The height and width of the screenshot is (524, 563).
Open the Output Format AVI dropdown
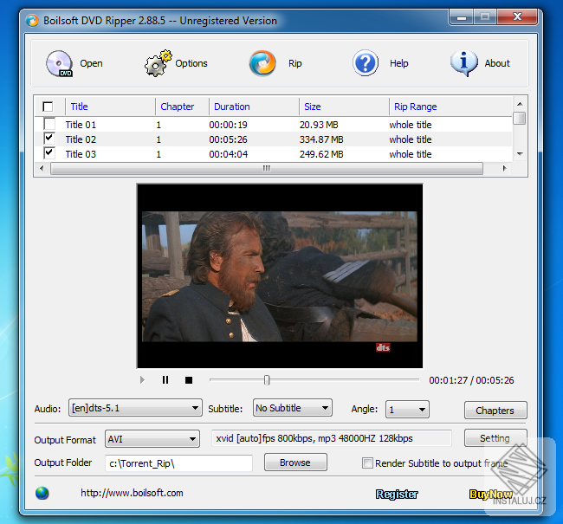coord(152,439)
